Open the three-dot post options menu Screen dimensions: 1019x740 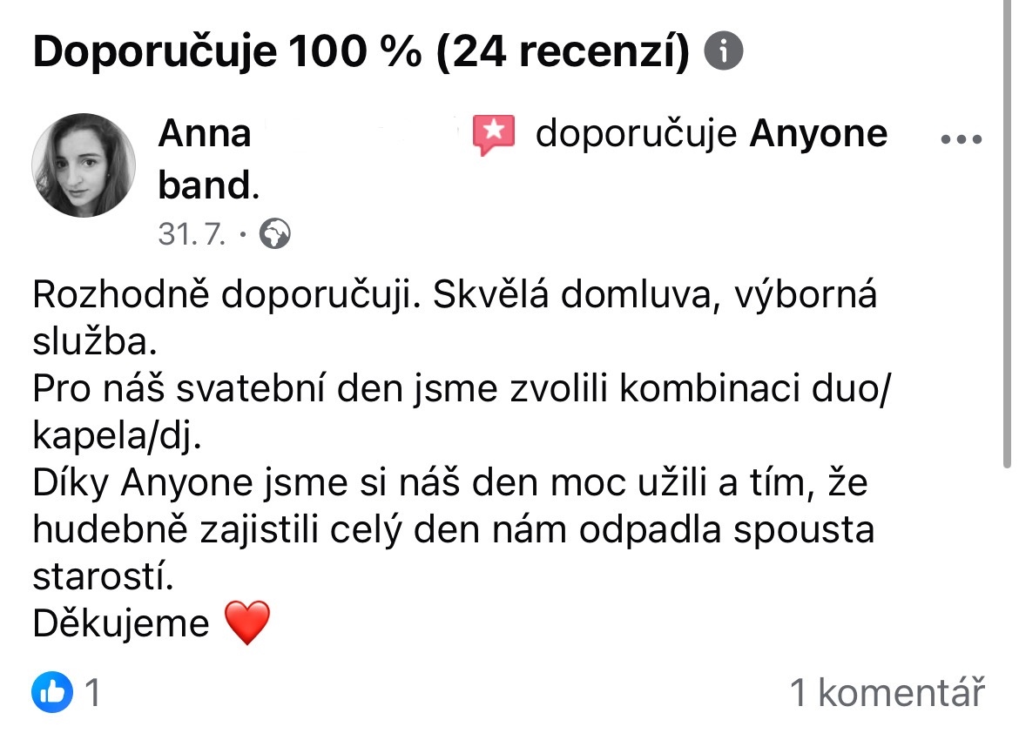[962, 139]
